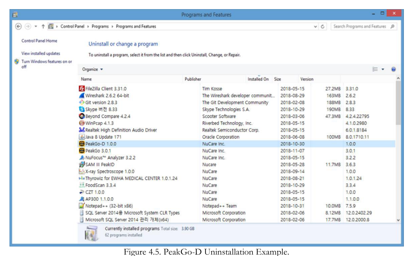This screenshot has height=256, width=413.
Task: Click the PeakGo-D 1.0.0 icon
Action: click(82, 144)
